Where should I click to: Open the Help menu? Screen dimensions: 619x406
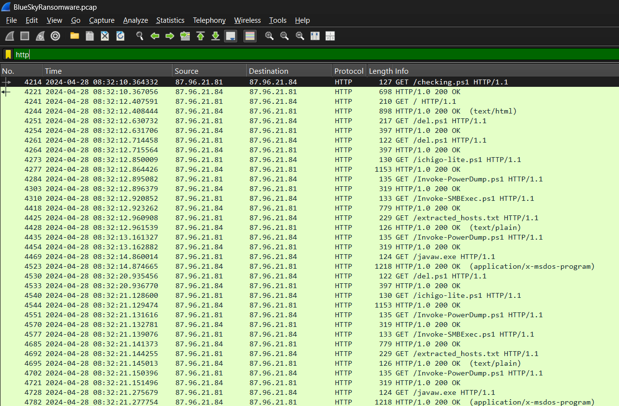tap(302, 20)
